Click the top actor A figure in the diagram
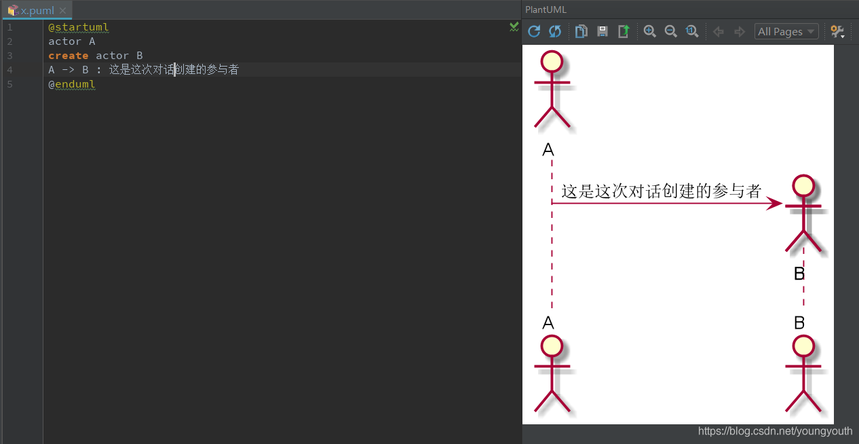859x444 pixels. [552, 90]
